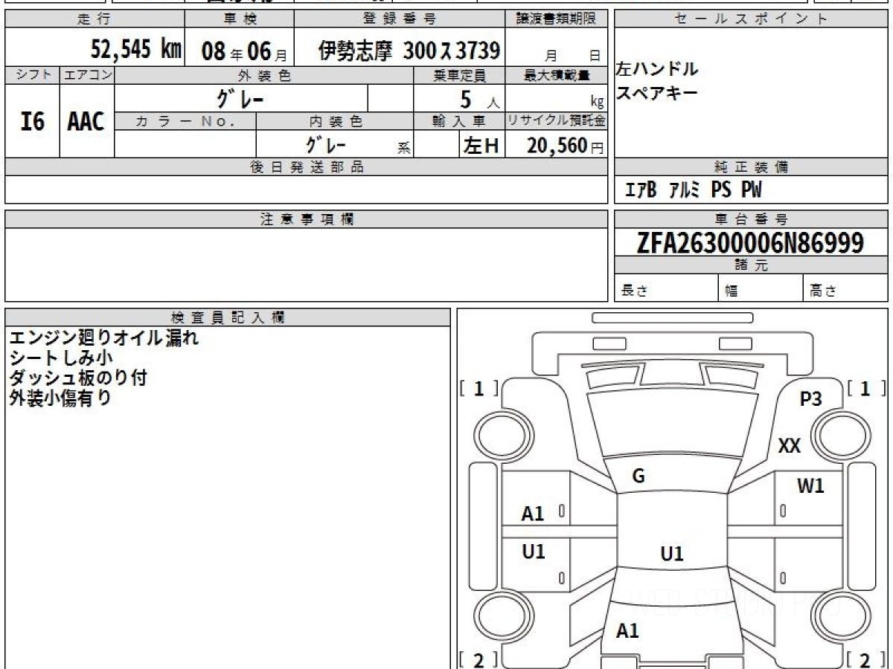Click the P3 damage mark on car diagram
Image resolution: width=893 pixels, height=669 pixels.
tap(810, 399)
